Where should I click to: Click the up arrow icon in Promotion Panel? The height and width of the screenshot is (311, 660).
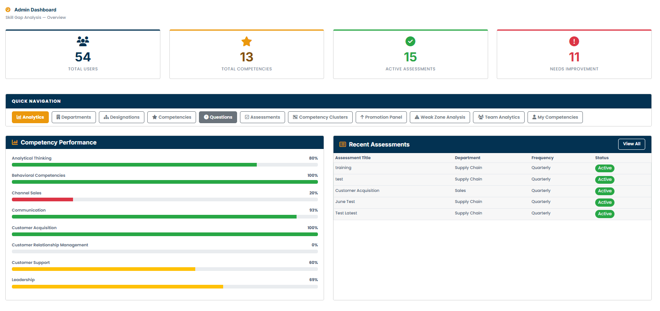coord(362,117)
